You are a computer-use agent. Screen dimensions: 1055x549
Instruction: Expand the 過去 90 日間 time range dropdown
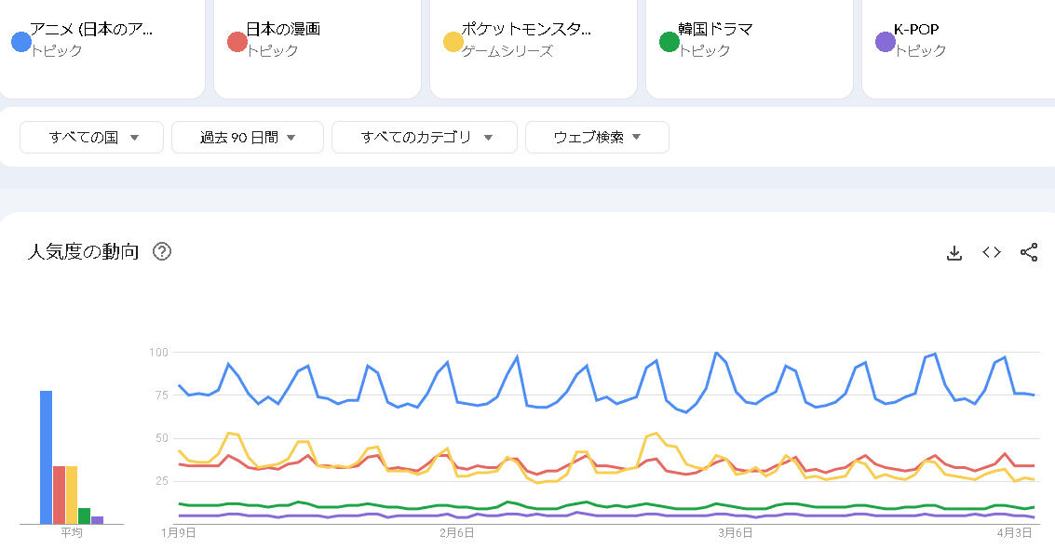[248, 138]
